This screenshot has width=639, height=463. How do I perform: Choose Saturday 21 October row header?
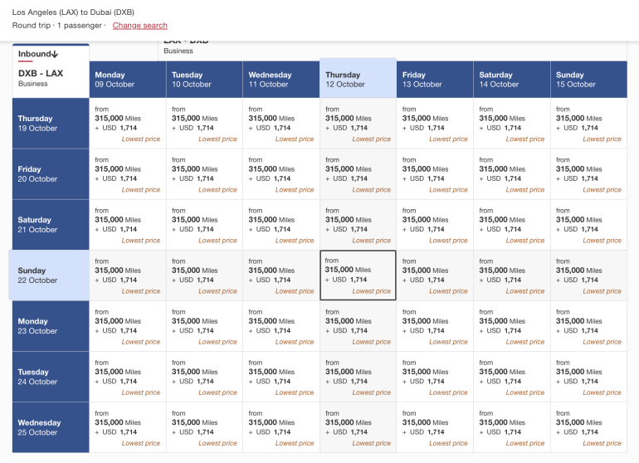[51, 225]
